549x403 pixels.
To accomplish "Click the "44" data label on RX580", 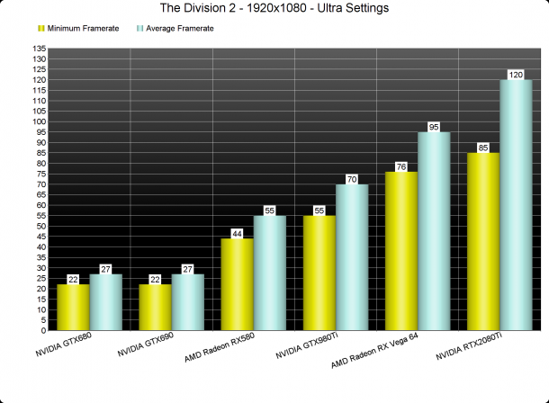I will click(237, 234).
